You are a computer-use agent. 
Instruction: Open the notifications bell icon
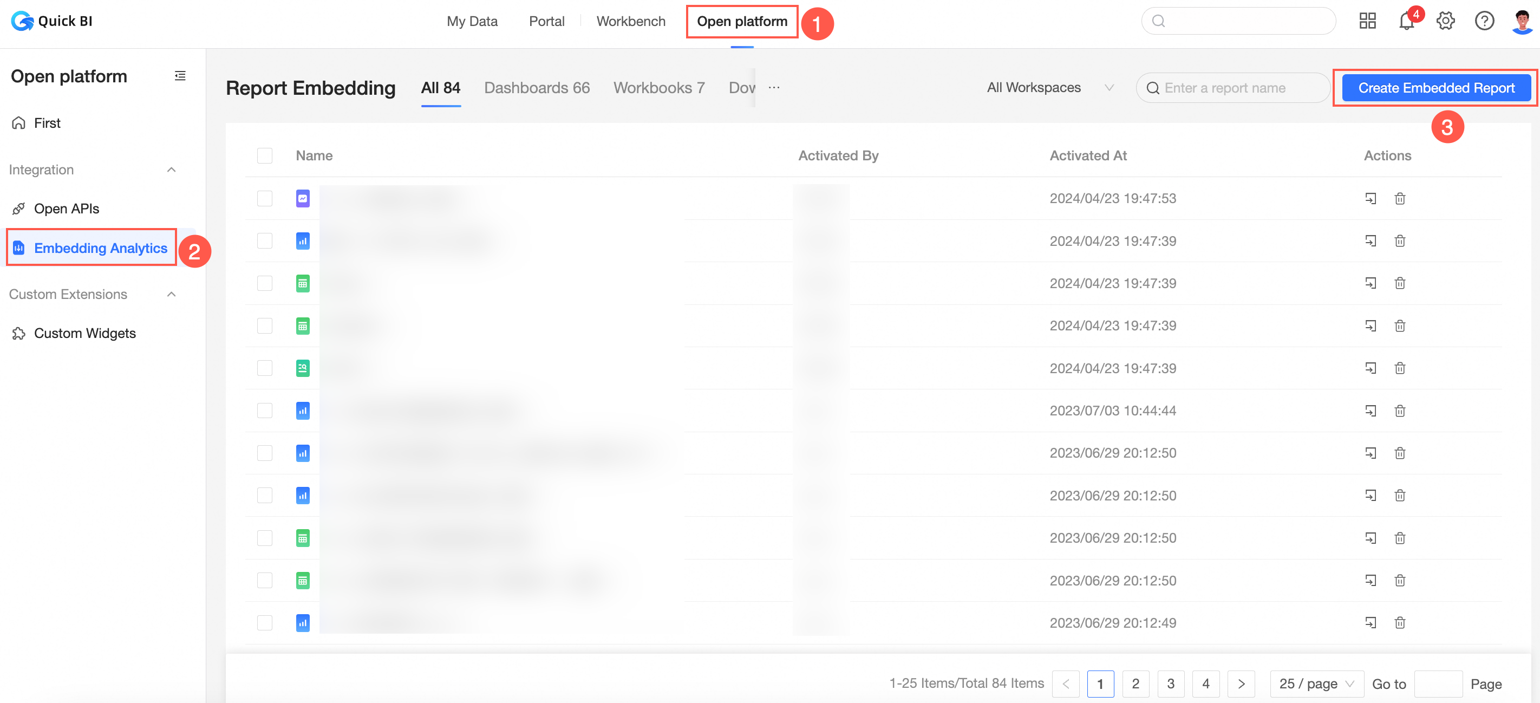[x=1406, y=22]
